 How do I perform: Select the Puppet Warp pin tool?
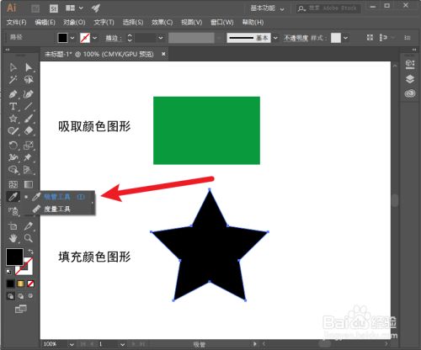(28, 157)
